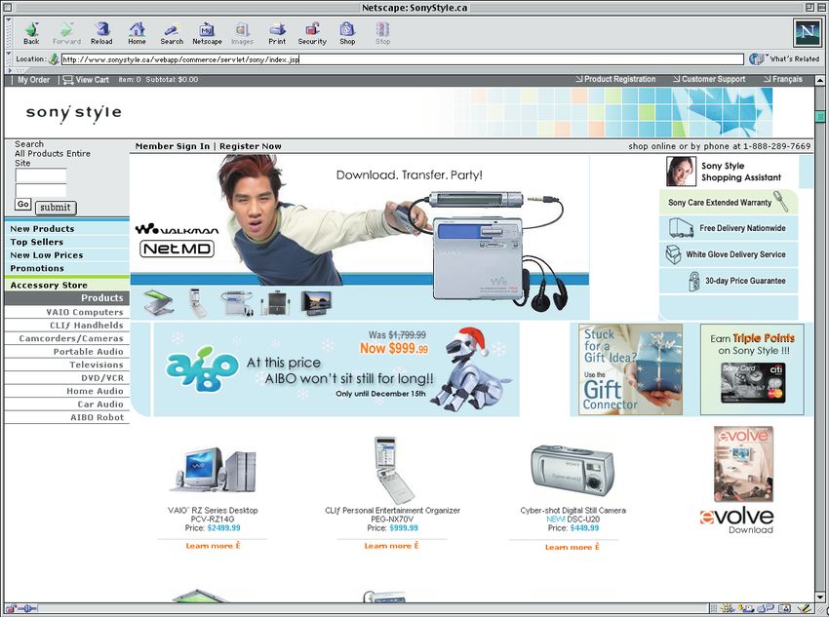Viewport: 829px width, 617px height.
Task: Open My Netscape toolbar icon
Action: [x=207, y=33]
